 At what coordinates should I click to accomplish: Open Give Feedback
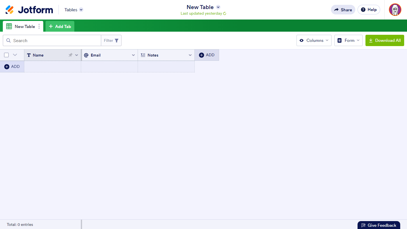[x=379, y=225]
